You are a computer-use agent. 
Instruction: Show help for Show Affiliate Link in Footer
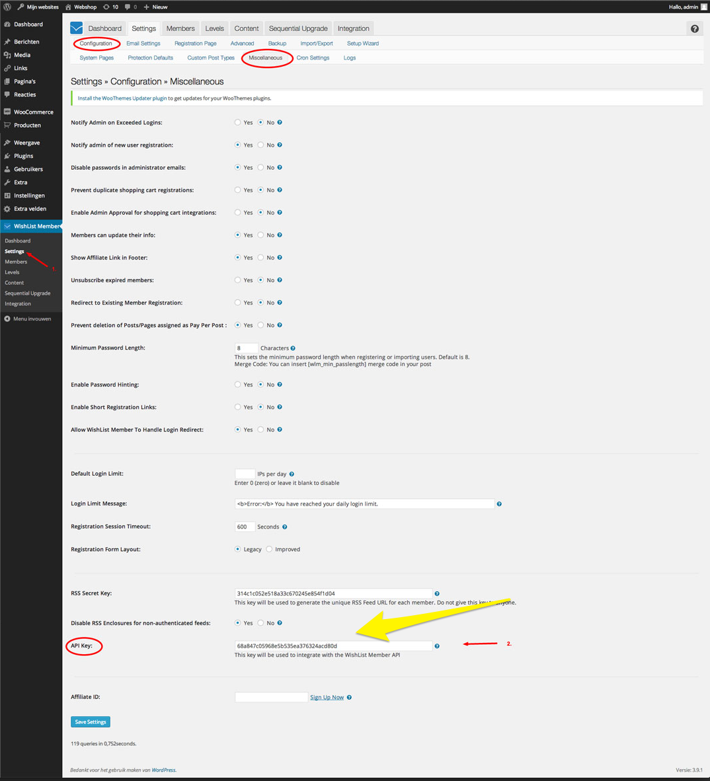point(280,258)
